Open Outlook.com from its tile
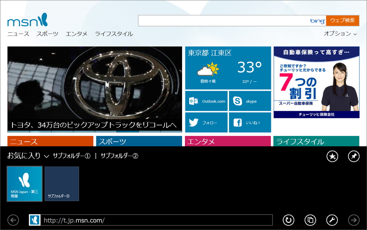 [x=206, y=100]
